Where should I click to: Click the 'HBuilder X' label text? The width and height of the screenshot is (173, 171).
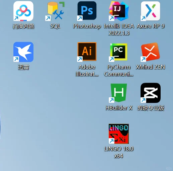coord(119,108)
